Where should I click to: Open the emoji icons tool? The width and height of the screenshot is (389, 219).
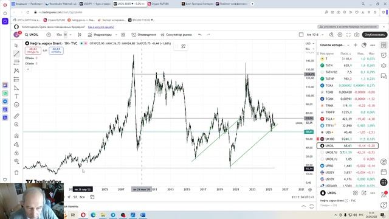pyautogui.click(x=16, y=105)
